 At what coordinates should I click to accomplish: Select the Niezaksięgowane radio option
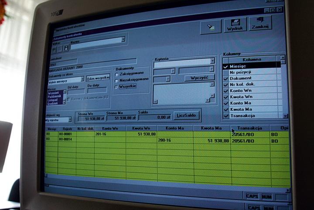click(x=116, y=80)
